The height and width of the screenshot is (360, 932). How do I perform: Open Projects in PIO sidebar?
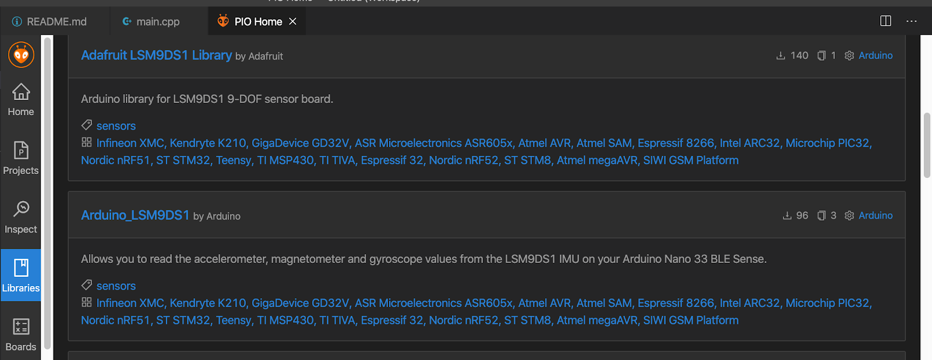21,158
